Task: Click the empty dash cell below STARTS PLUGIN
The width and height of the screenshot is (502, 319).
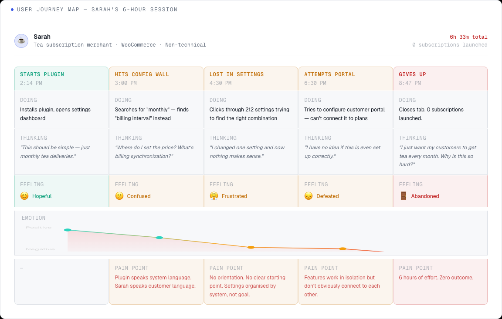Action: coord(61,281)
